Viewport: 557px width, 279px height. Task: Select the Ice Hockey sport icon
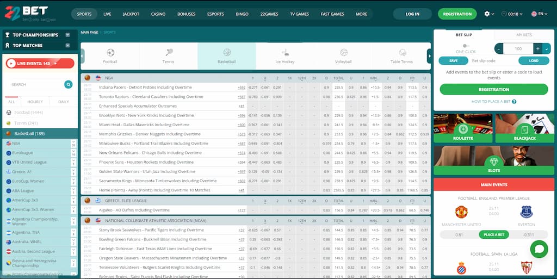285,53
